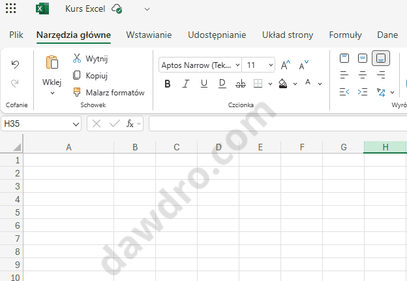The height and width of the screenshot is (281, 407).
Task: Open the app launcher grid
Action: (10, 8)
